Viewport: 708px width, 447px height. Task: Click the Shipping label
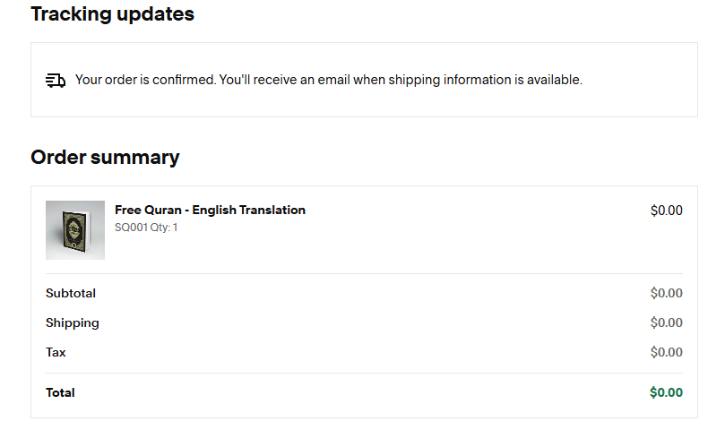click(73, 323)
